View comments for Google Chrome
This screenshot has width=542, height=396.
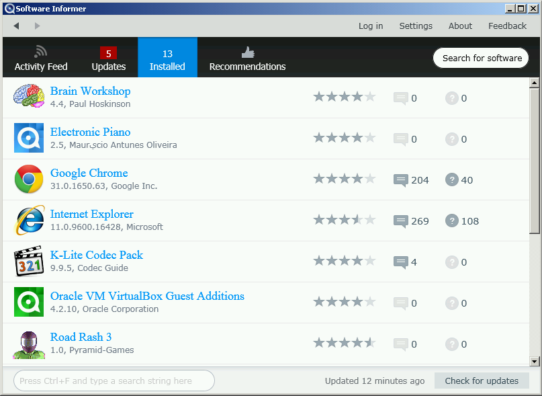tap(411, 180)
